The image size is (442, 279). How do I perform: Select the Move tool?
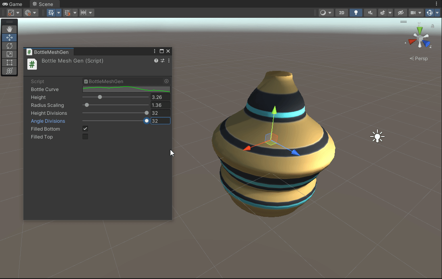pos(9,38)
